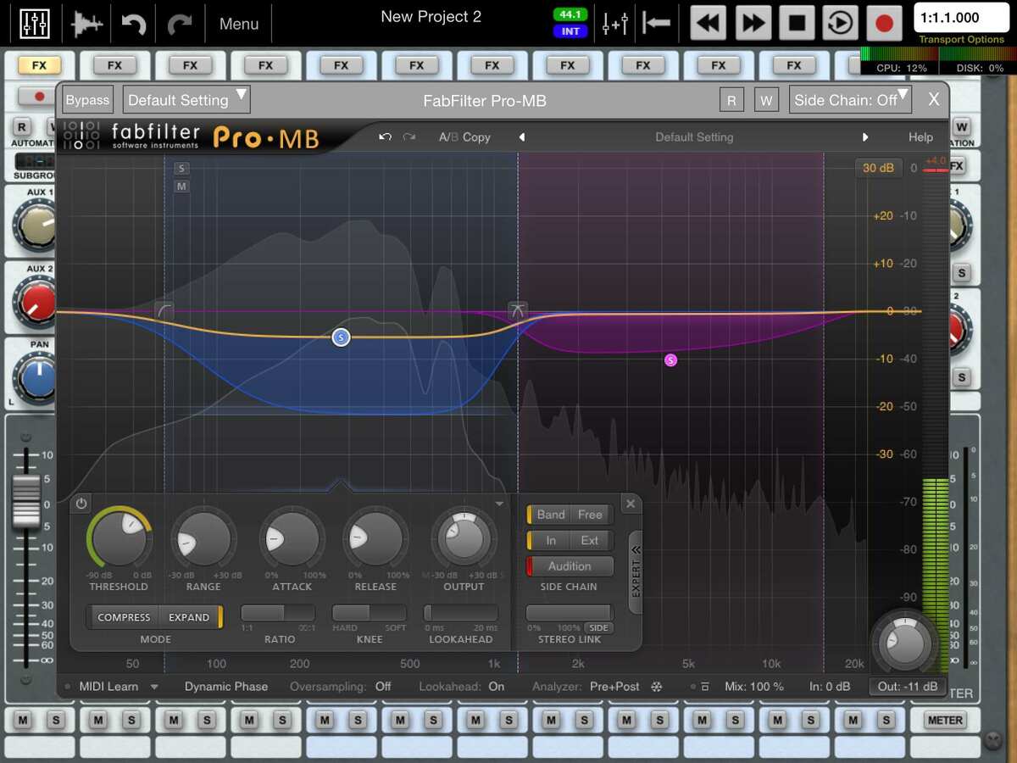The width and height of the screenshot is (1017, 763).
Task: Click the return-to-start arrow icon
Action: [656, 23]
